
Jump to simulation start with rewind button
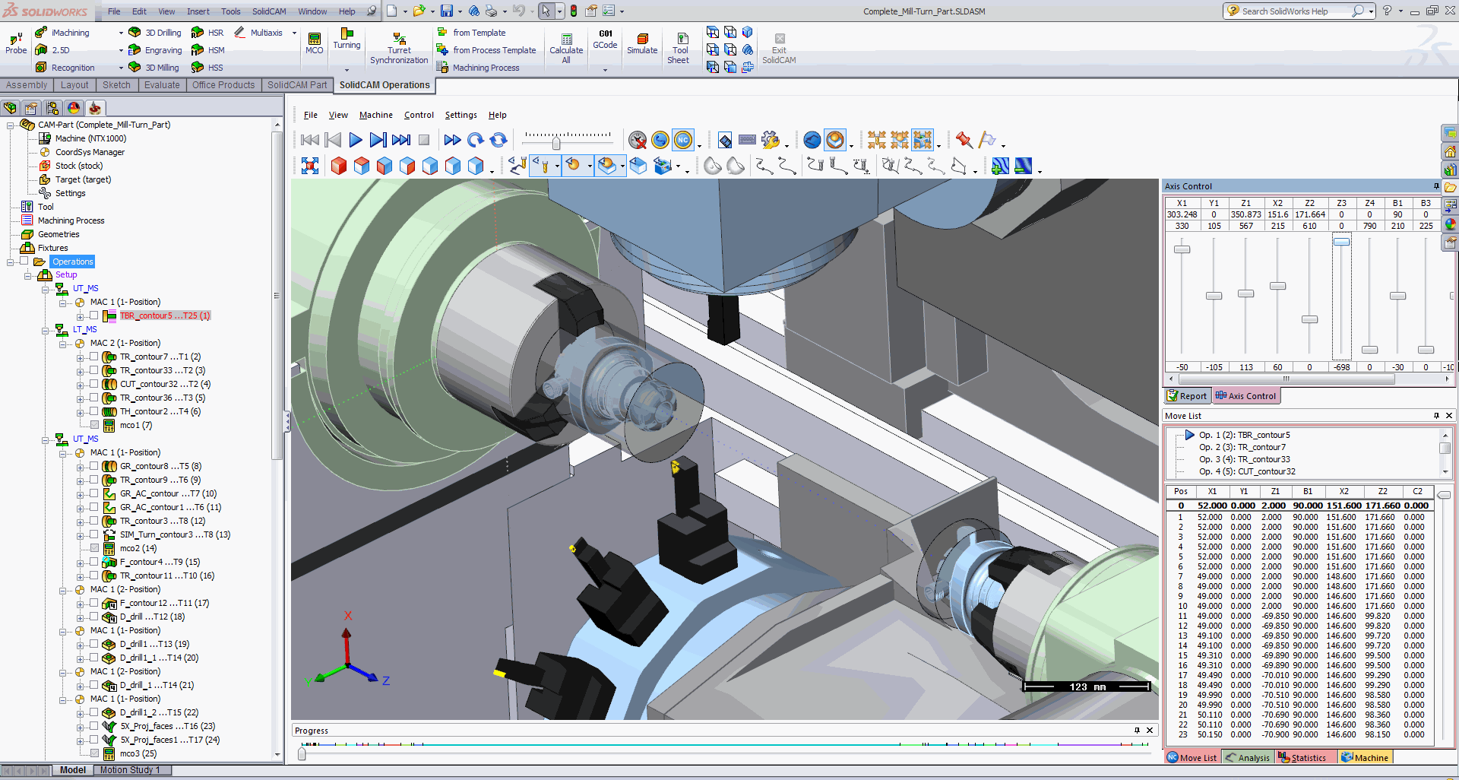click(309, 140)
